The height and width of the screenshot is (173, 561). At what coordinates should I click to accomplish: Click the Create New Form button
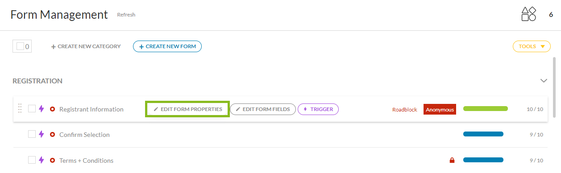tap(167, 46)
